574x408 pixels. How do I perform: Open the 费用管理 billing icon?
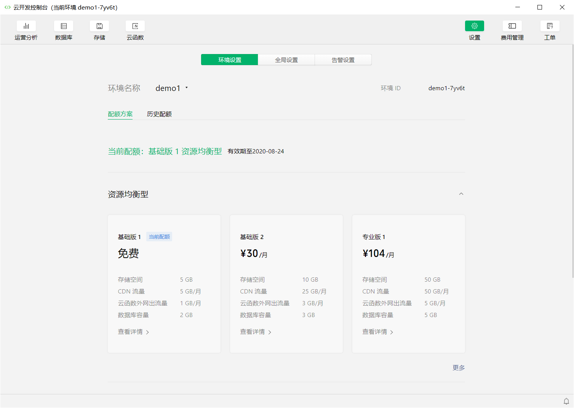(512, 26)
